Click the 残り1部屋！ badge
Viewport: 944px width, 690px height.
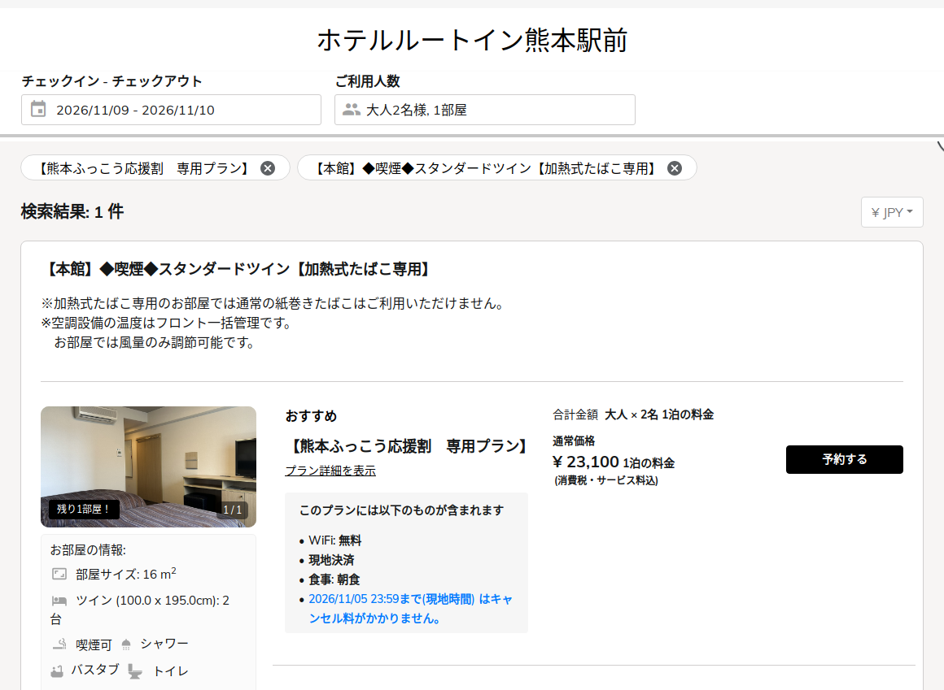(84, 509)
